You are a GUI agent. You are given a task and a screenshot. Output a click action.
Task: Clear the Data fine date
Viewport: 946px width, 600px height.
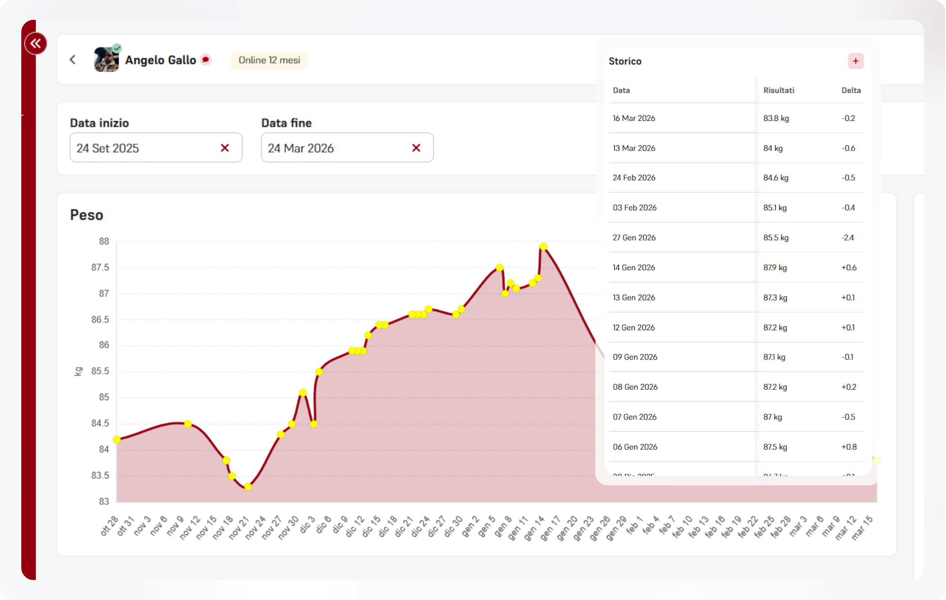[416, 148]
